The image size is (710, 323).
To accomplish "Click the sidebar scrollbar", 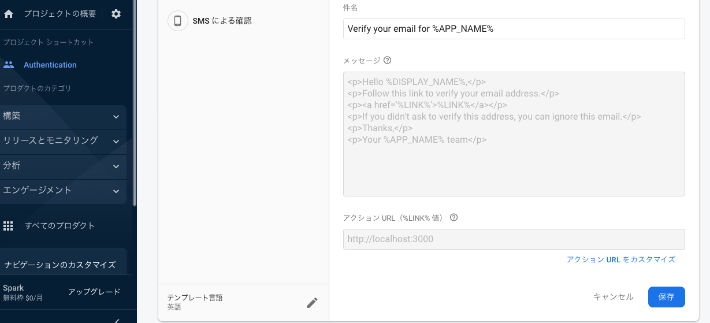I will point(135,103).
